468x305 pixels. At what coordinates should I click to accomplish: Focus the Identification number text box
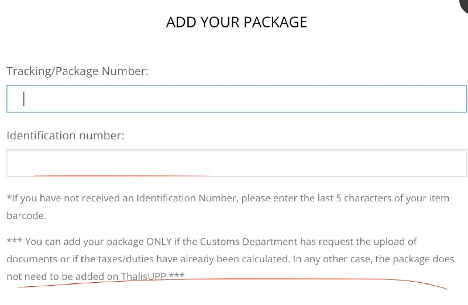[236, 163]
